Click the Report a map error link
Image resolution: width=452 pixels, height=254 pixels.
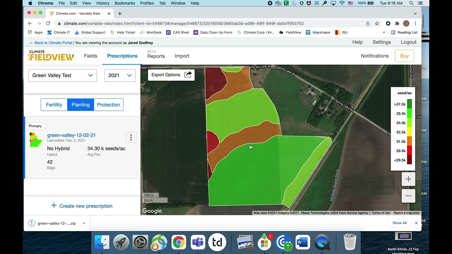406,213
